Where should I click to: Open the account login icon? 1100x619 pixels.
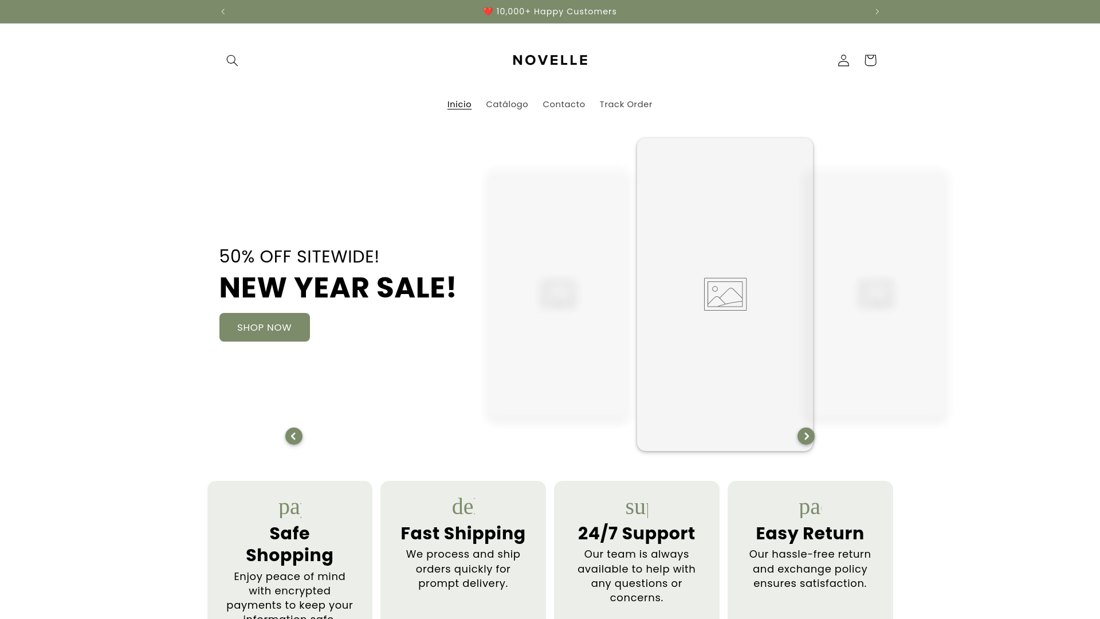(x=843, y=60)
